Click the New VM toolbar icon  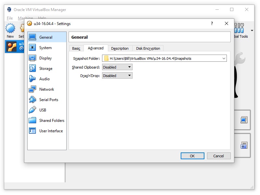click(10, 29)
